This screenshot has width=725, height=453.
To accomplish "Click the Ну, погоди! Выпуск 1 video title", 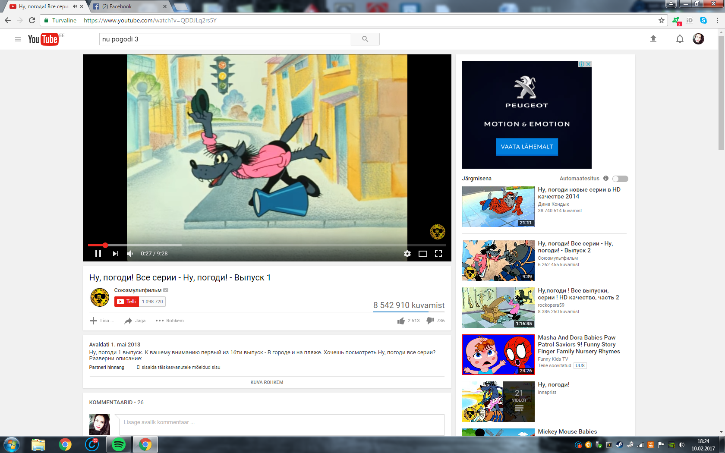I will (180, 277).
